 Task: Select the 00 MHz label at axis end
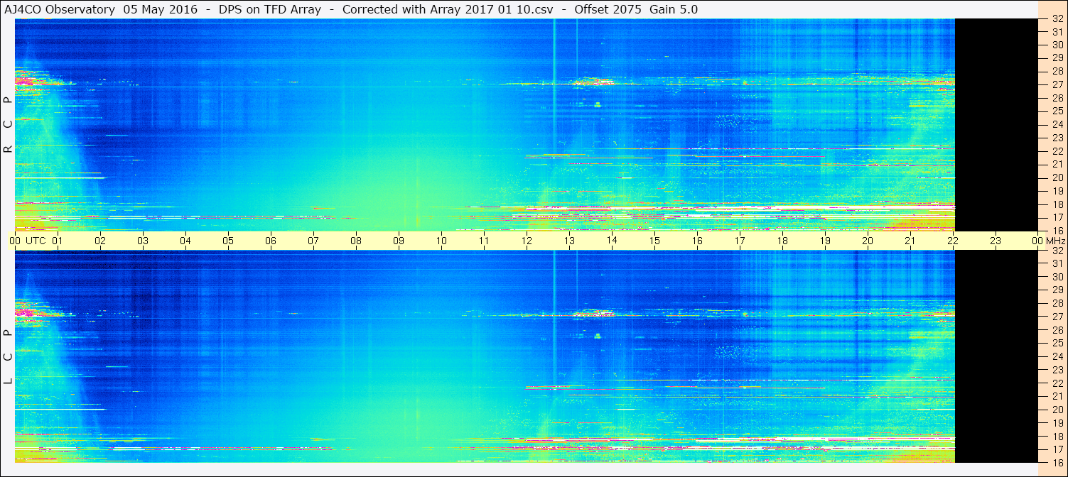click(x=1050, y=241)
